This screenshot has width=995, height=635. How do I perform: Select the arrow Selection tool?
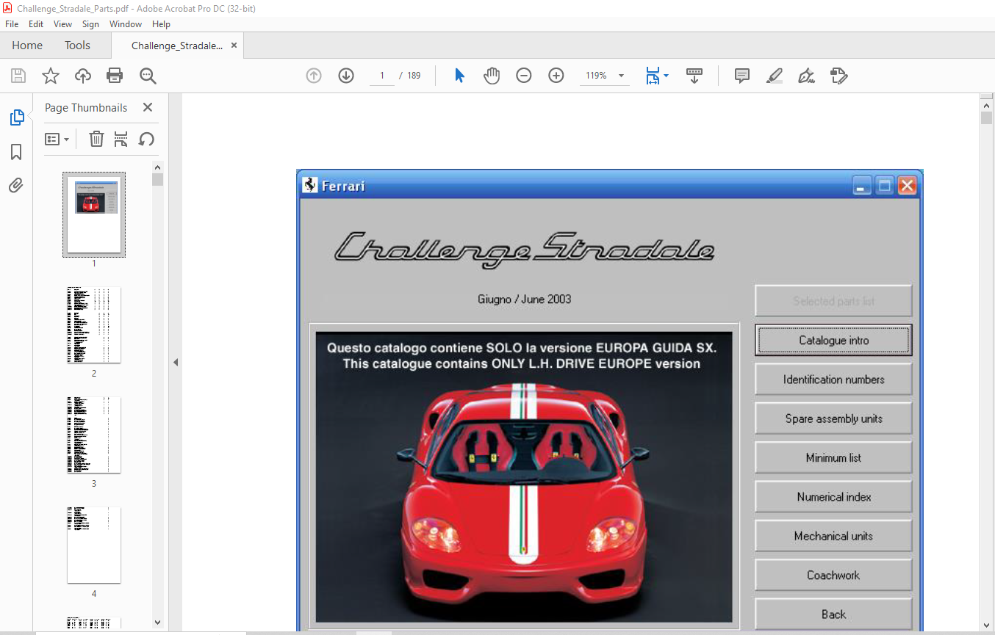point(459,76)
